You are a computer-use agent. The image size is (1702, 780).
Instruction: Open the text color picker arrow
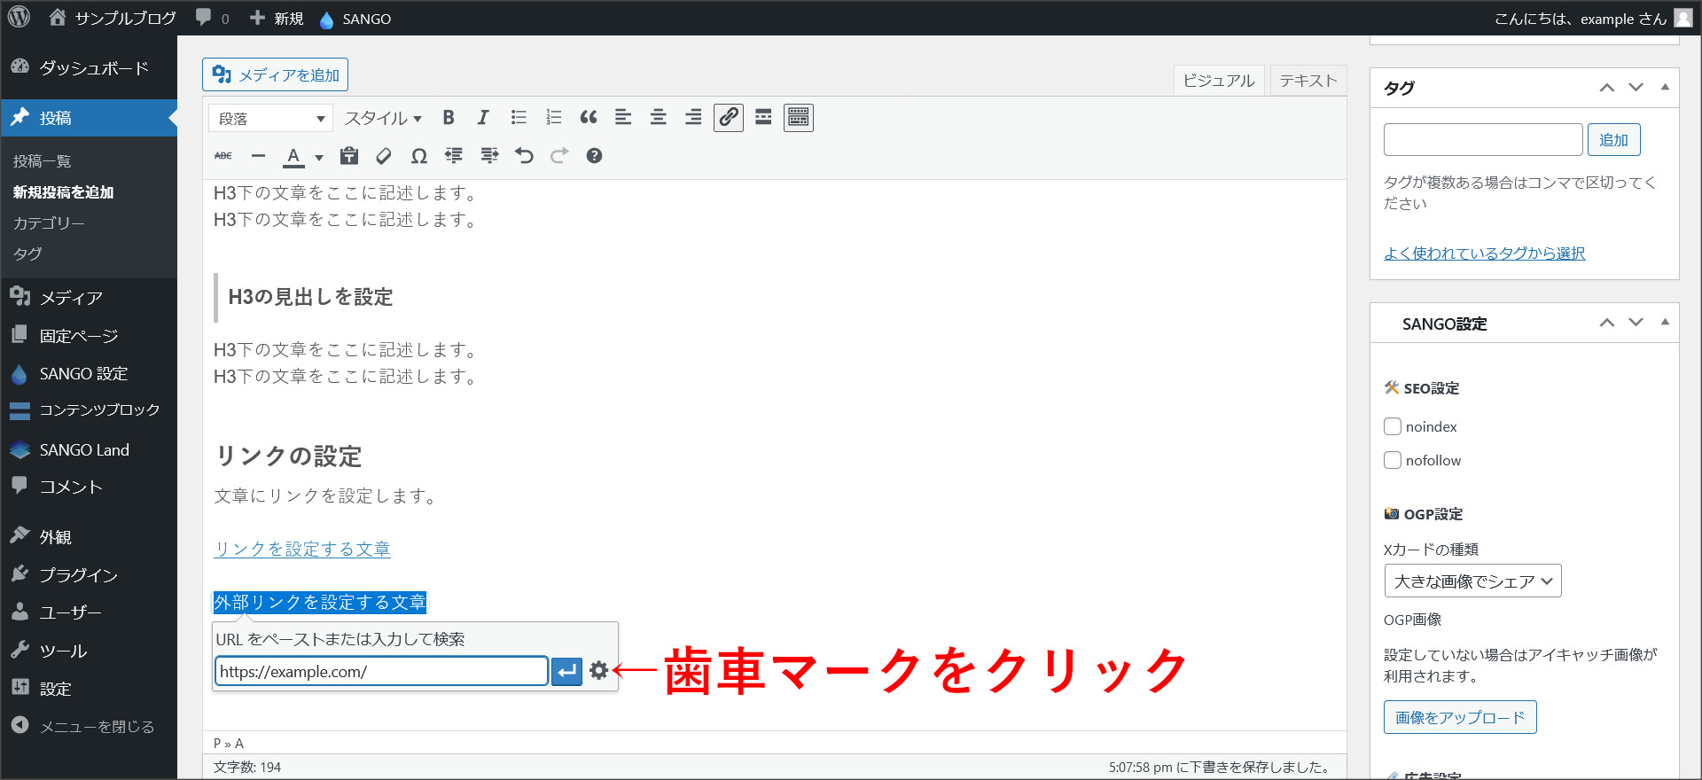coord(319,158)
